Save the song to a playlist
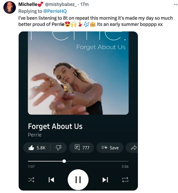This screenshot has width=178, height=193. click(x=110, y=147)
